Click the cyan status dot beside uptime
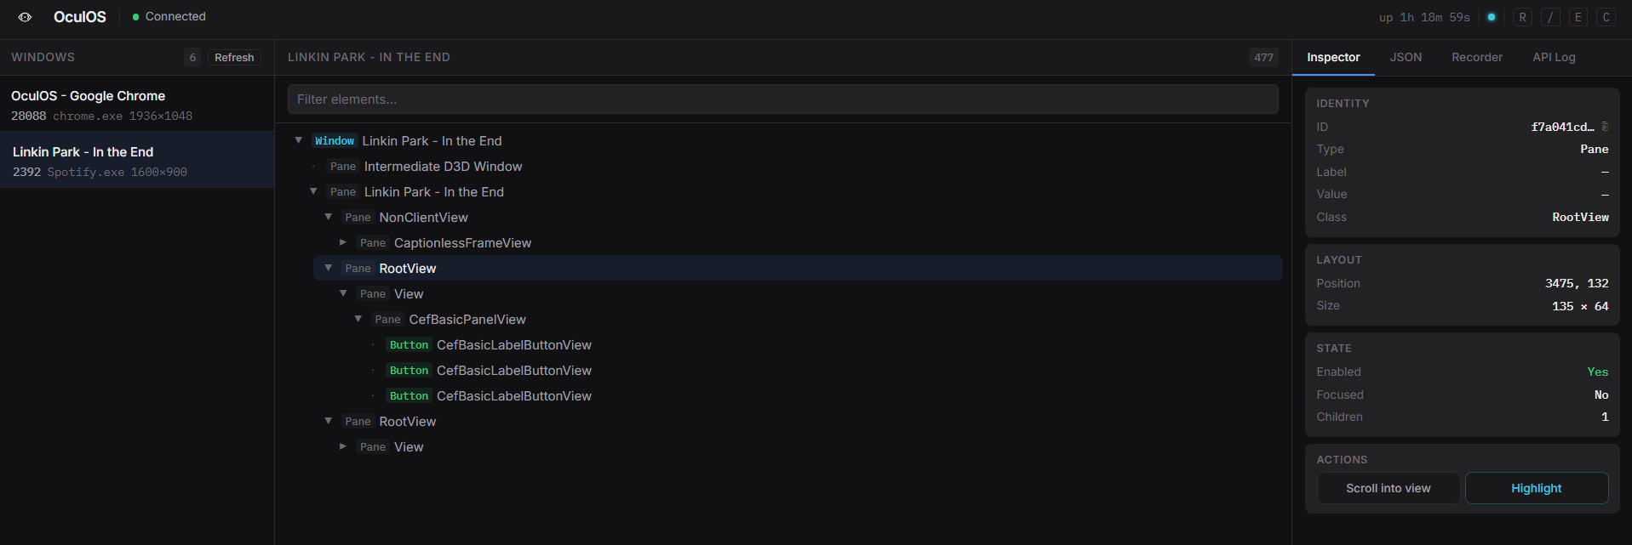This screenshot has height=545, width=1632. coord(1492,17)
